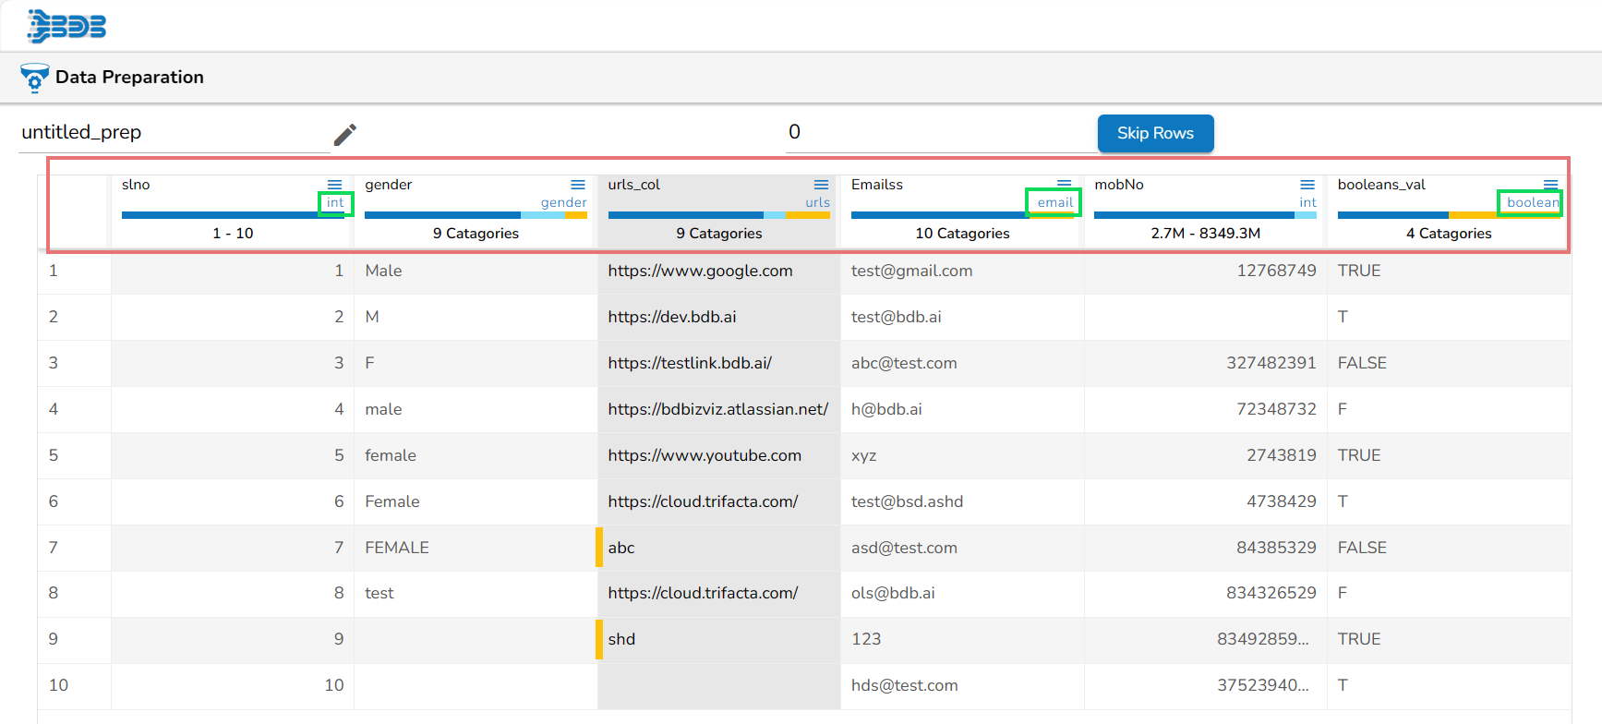
Task: Change the booleans_val boolean data type
Action: tap(1532, 203)
